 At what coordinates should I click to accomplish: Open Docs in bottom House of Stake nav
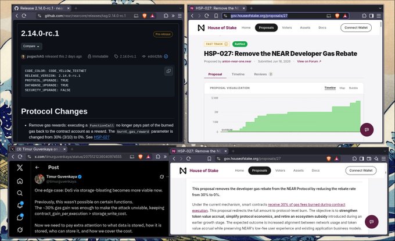coord(315,171)
